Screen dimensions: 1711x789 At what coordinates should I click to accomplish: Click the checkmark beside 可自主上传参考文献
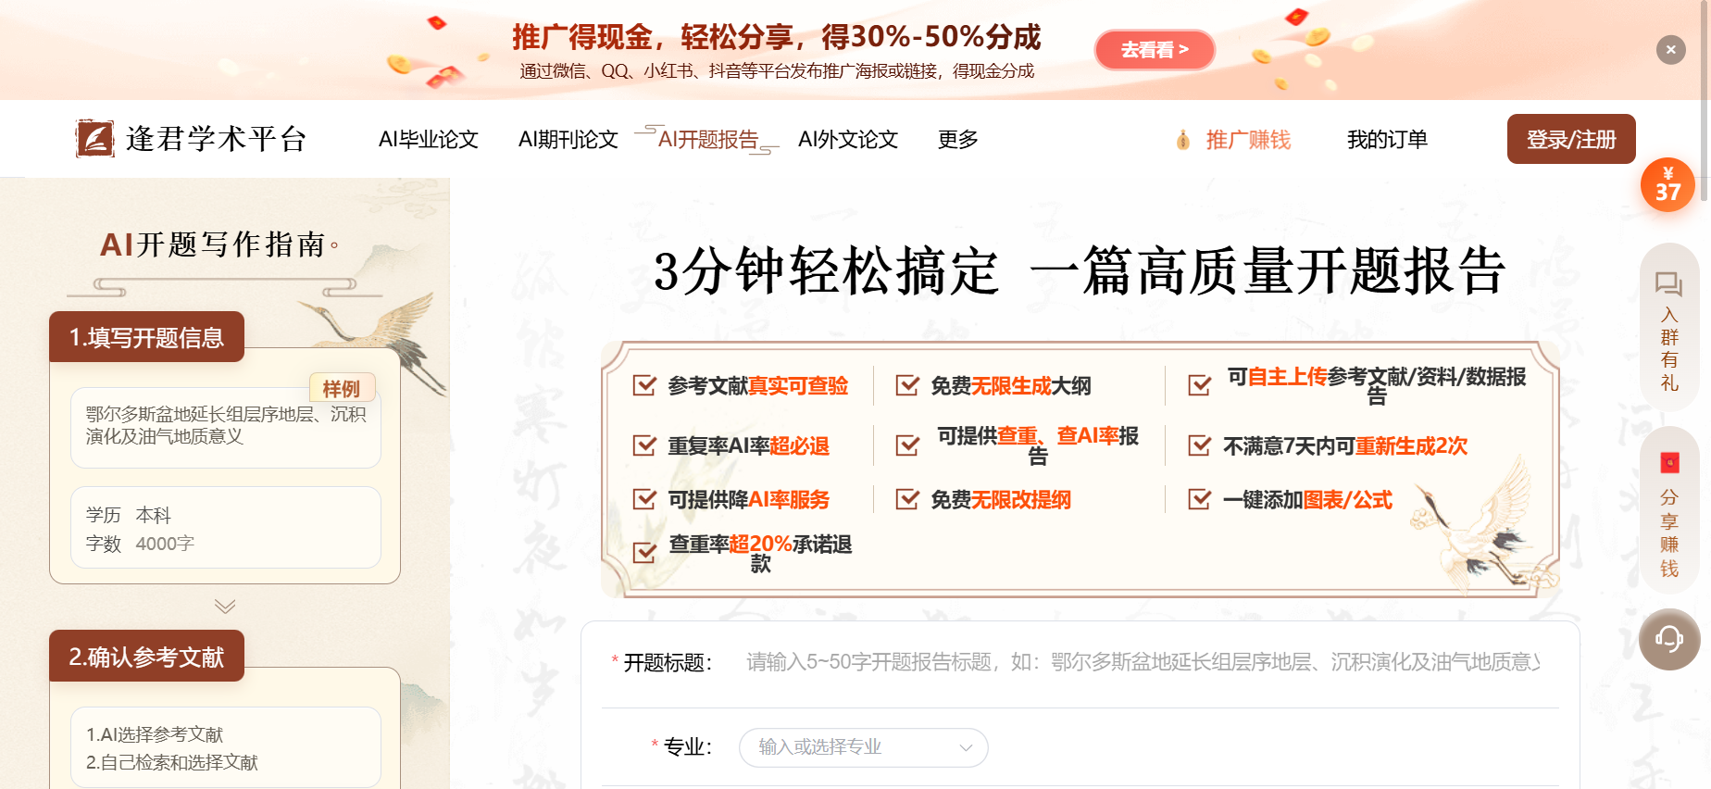(1199, 385)
